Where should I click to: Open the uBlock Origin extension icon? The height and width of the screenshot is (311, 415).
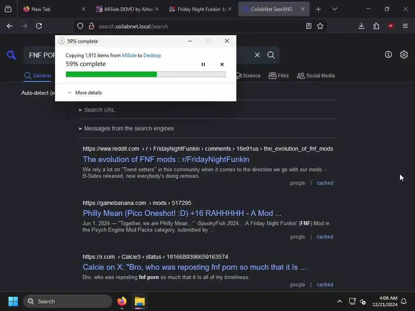(391, 26)
